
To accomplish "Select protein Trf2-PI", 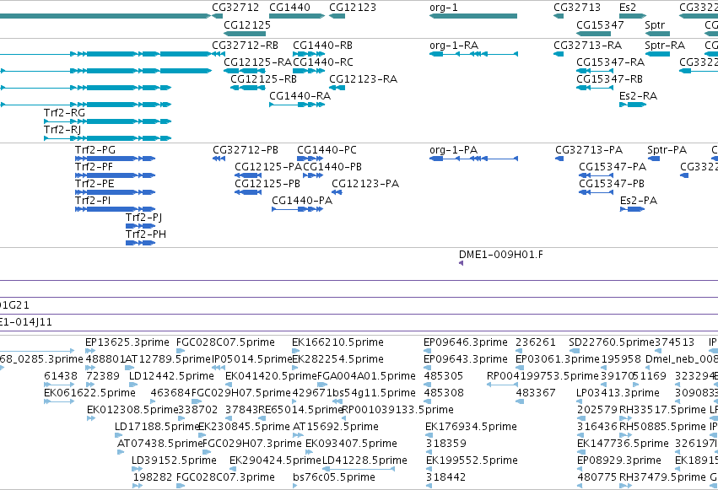I will pos(93,201).
